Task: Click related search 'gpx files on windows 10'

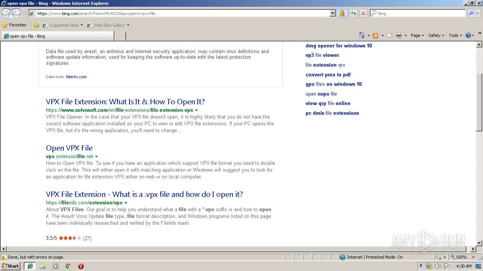Action: click(334, 84)
